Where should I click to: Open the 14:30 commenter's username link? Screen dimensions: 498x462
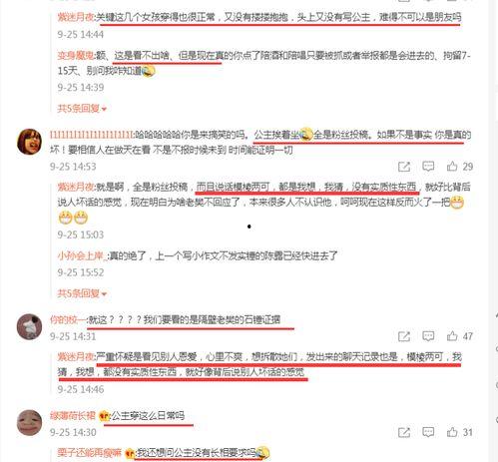coord(73,416)
